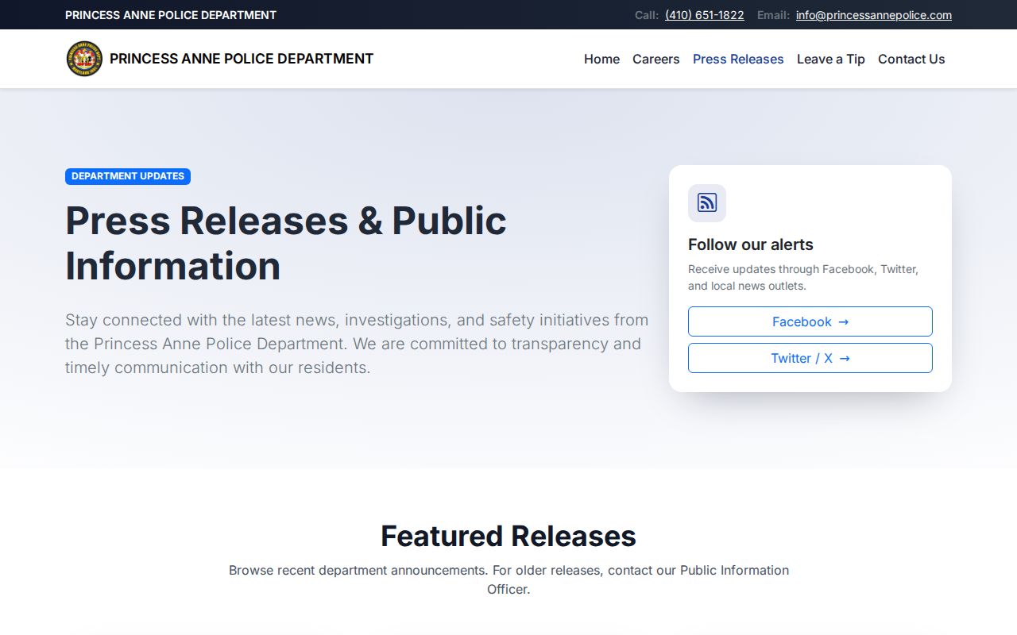Click the info@princessannepolice.com email link
Screen dimensions: 1017x635
pyautogui.click(x=874, y=15)
